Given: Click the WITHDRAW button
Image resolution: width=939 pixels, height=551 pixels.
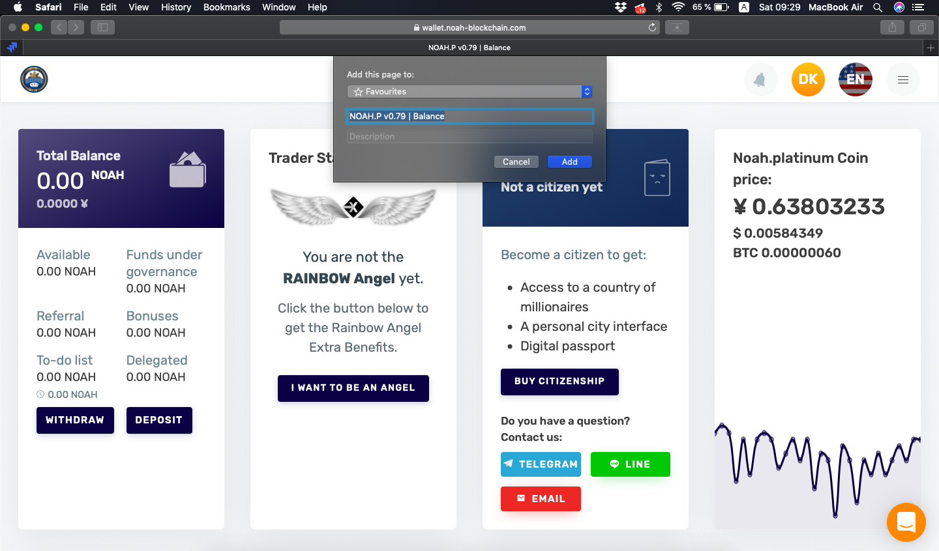Looking at the screenshot, I should [75, 420].
